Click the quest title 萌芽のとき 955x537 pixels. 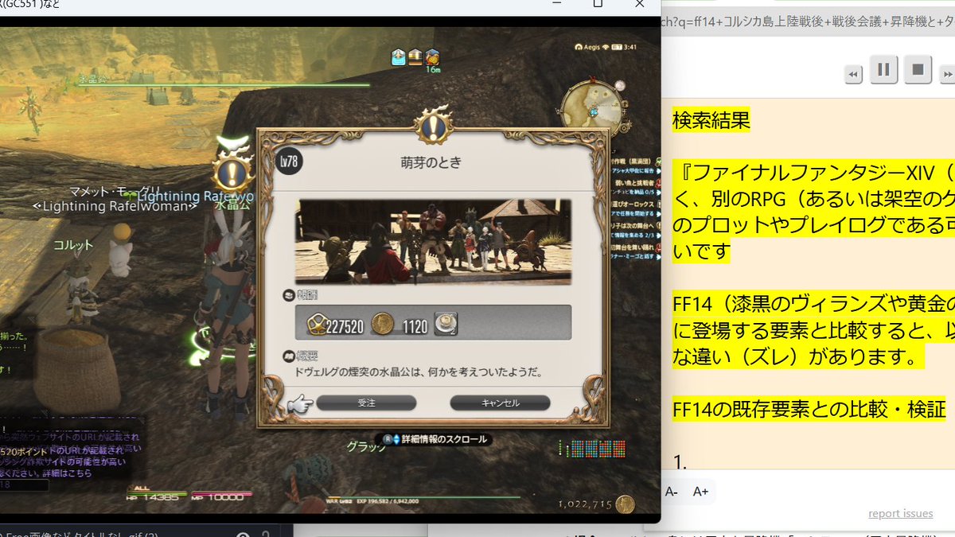coord(431,162)
